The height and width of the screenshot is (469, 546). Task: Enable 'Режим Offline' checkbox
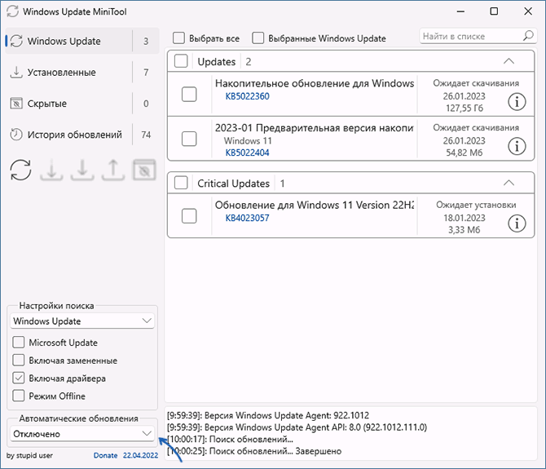pyautogui.click(x=19, y=396)
